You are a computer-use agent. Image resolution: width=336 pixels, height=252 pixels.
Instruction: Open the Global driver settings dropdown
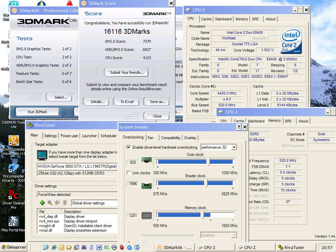click(94, 203)
